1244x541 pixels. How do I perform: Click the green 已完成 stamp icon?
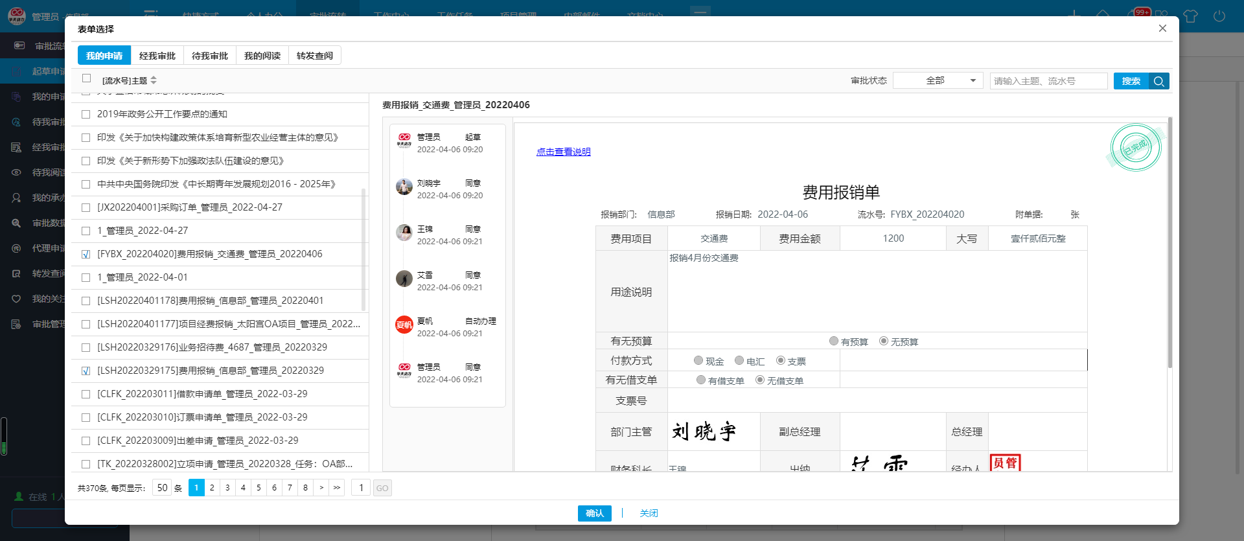(x=1136, y=148)
